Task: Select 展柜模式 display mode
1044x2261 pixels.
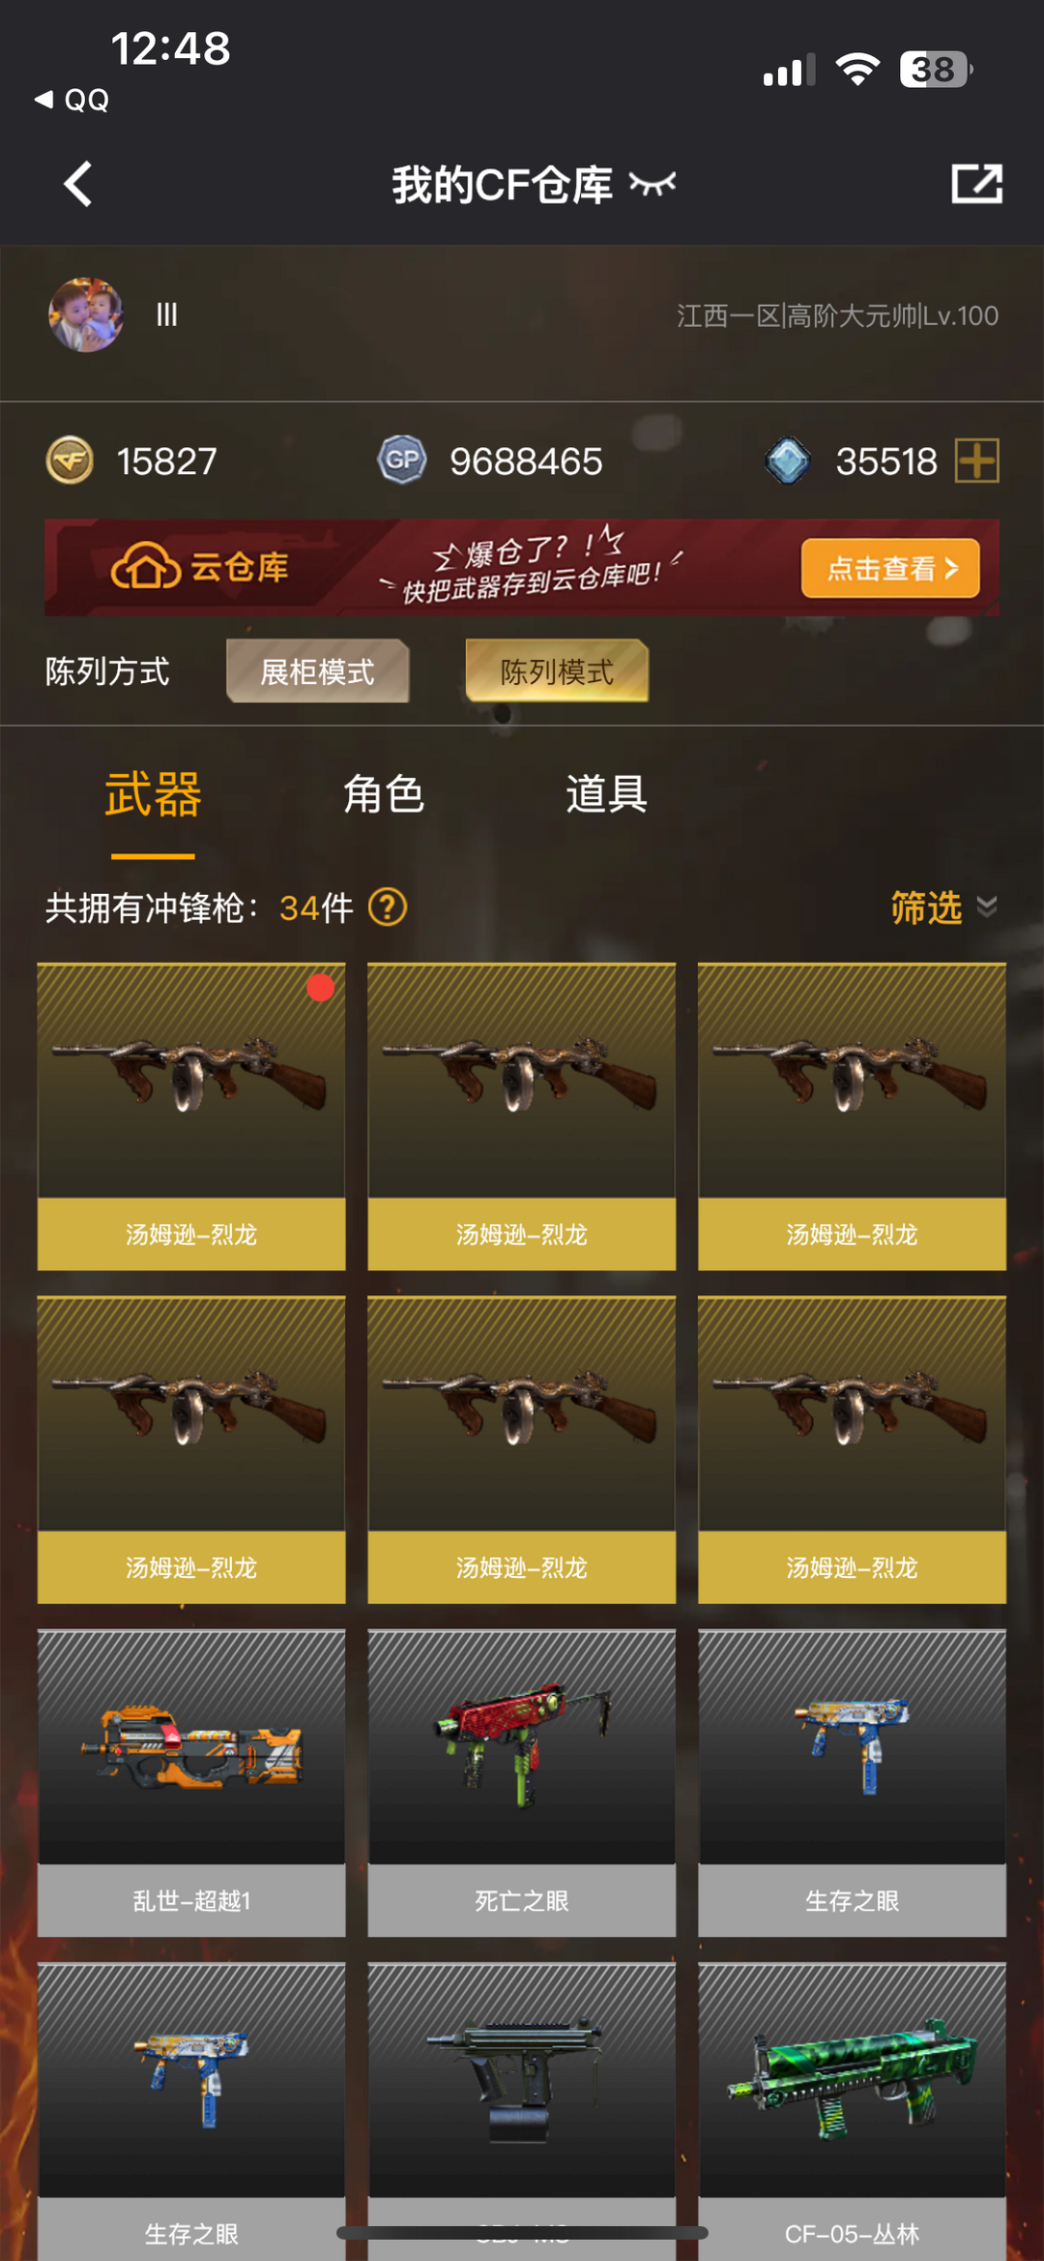Action: [317, 671]
